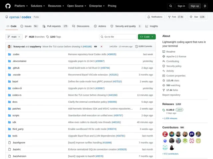The width and height of the screenshot is (213, 159).
Task: Click the failed checks red X icon
Action: 102,46
